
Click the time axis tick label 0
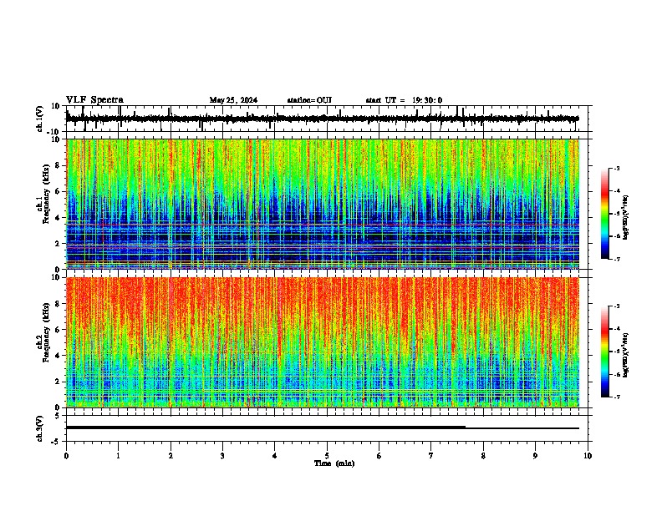pos(66,456)
